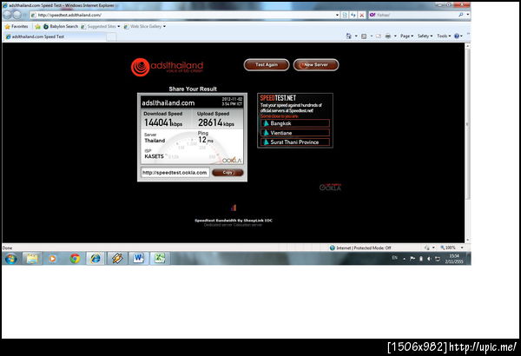Click the Upload Speed 28614 kbps value
521x356 pixels.
216,122
